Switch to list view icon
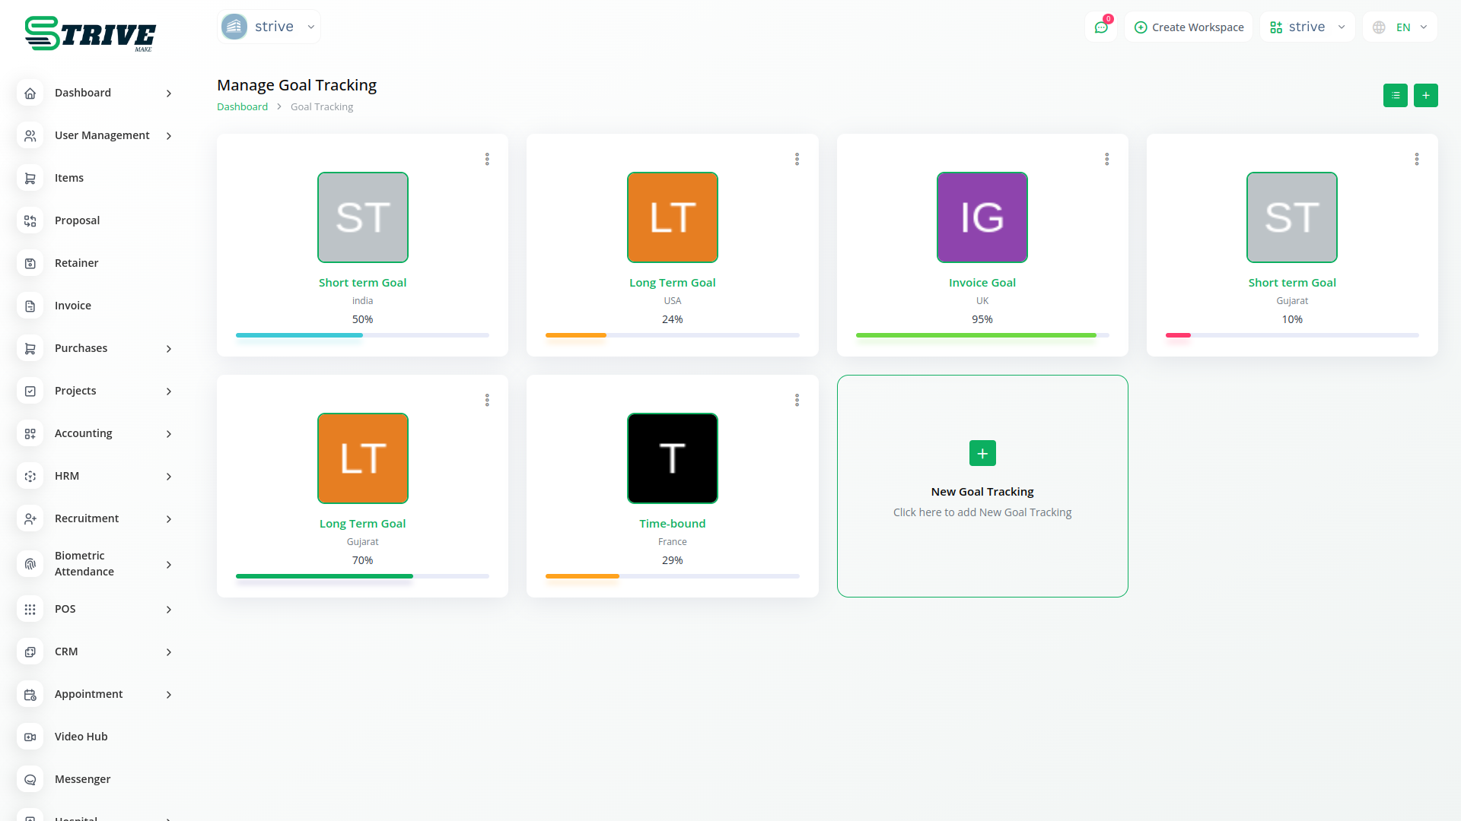The width and height of the screenshot is (1461, 821). pos(1395,96)
